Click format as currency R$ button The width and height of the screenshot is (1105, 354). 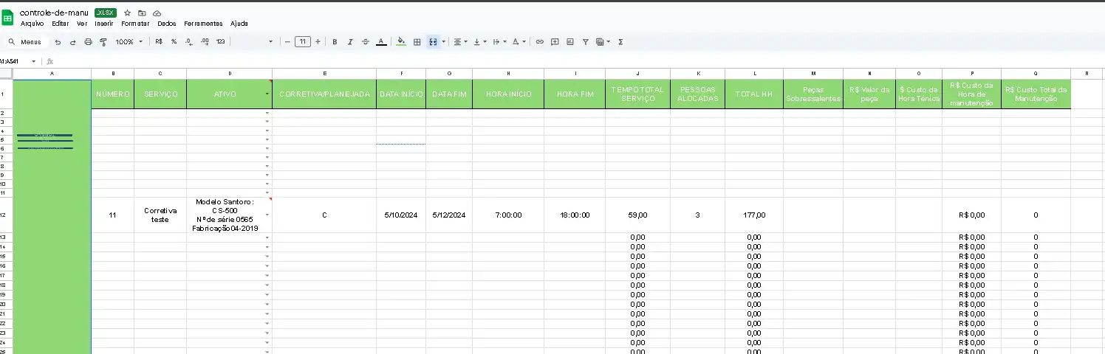(x=159, y=42)
